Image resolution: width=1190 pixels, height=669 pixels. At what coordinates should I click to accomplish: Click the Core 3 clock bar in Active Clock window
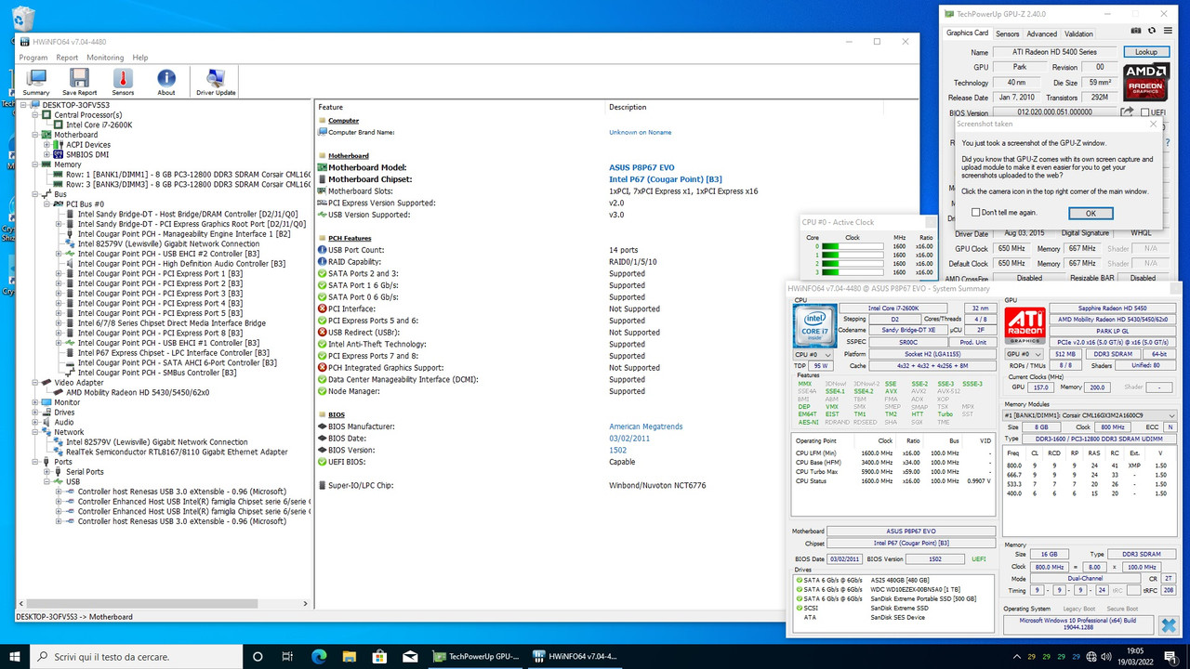[x=853, y=272]
